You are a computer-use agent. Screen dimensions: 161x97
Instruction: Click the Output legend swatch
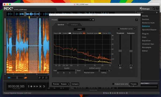click(70, 33)
